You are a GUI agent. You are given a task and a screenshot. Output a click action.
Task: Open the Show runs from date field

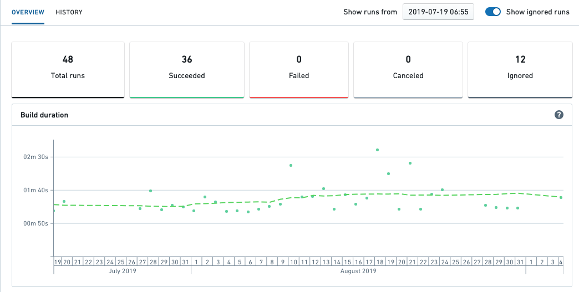(x=438, y=12)
